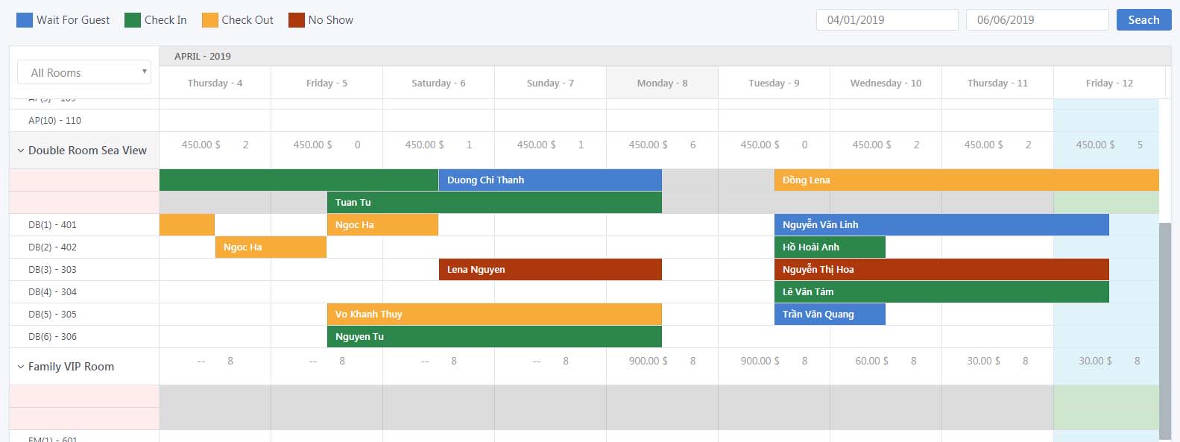Open the All Rooms dropdown
This screenshot has width=1180, height=442.
[84, 72]
